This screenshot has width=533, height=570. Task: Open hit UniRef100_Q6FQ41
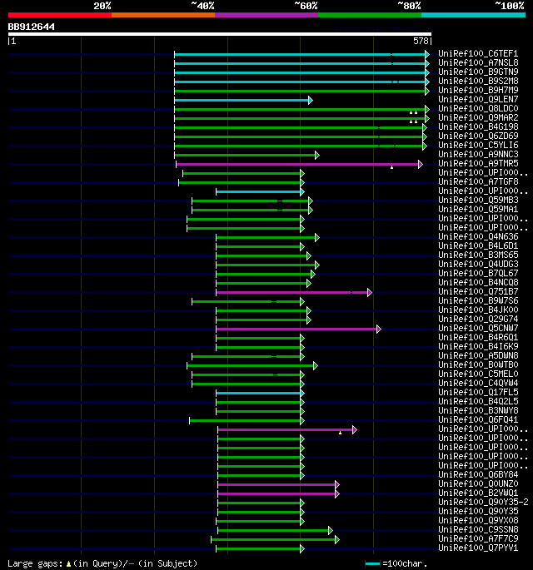(478, 420)
